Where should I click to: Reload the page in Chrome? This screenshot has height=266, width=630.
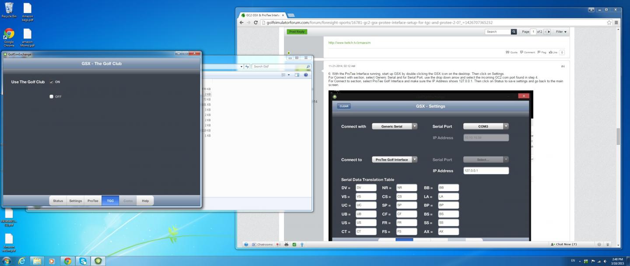point(256,22)
